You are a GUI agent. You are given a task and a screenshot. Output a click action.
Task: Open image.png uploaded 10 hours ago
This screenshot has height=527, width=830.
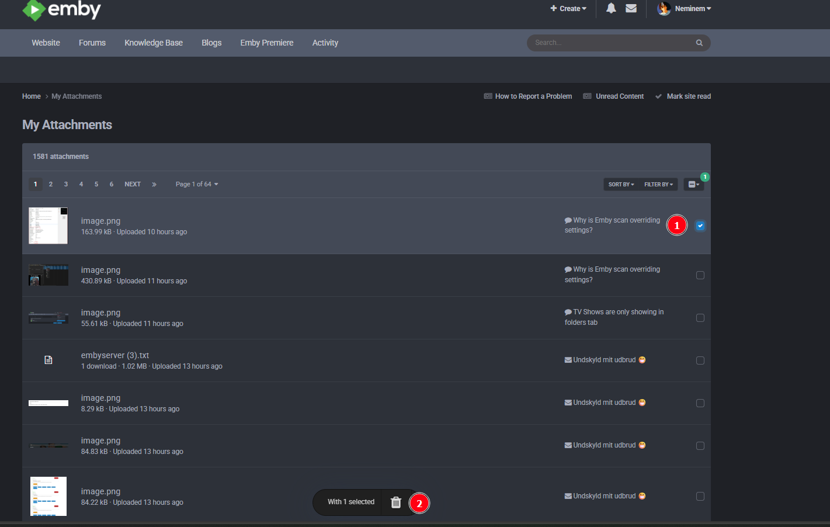point(100,221)
